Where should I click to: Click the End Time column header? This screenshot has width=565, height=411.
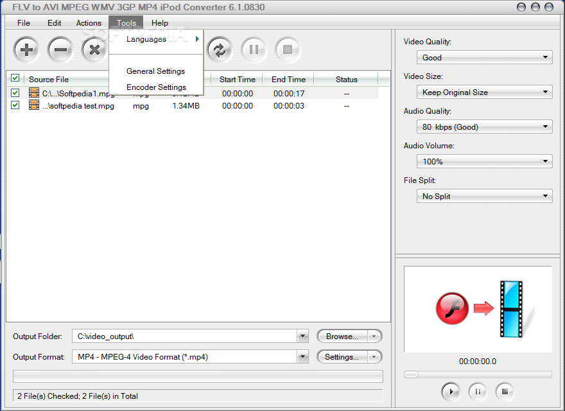point(288,80)
